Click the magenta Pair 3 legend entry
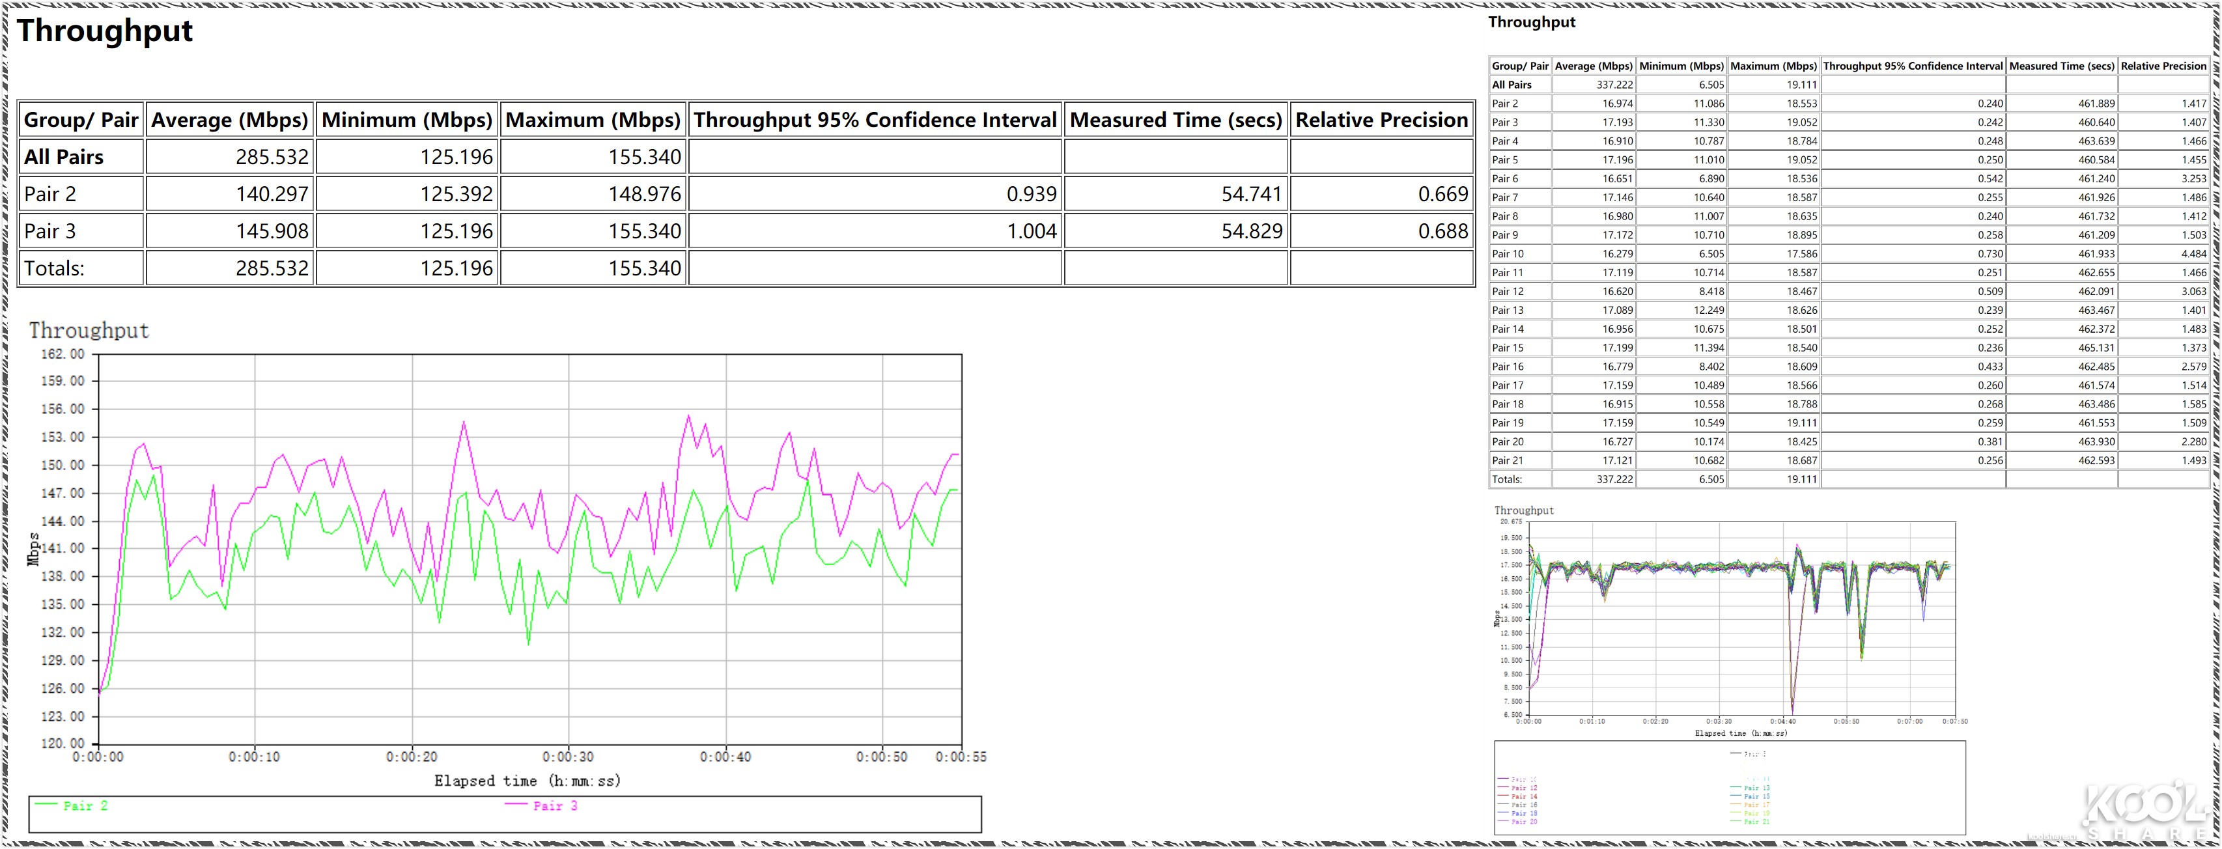Viewport: 2222px width, 849px height. pos(555,806)
